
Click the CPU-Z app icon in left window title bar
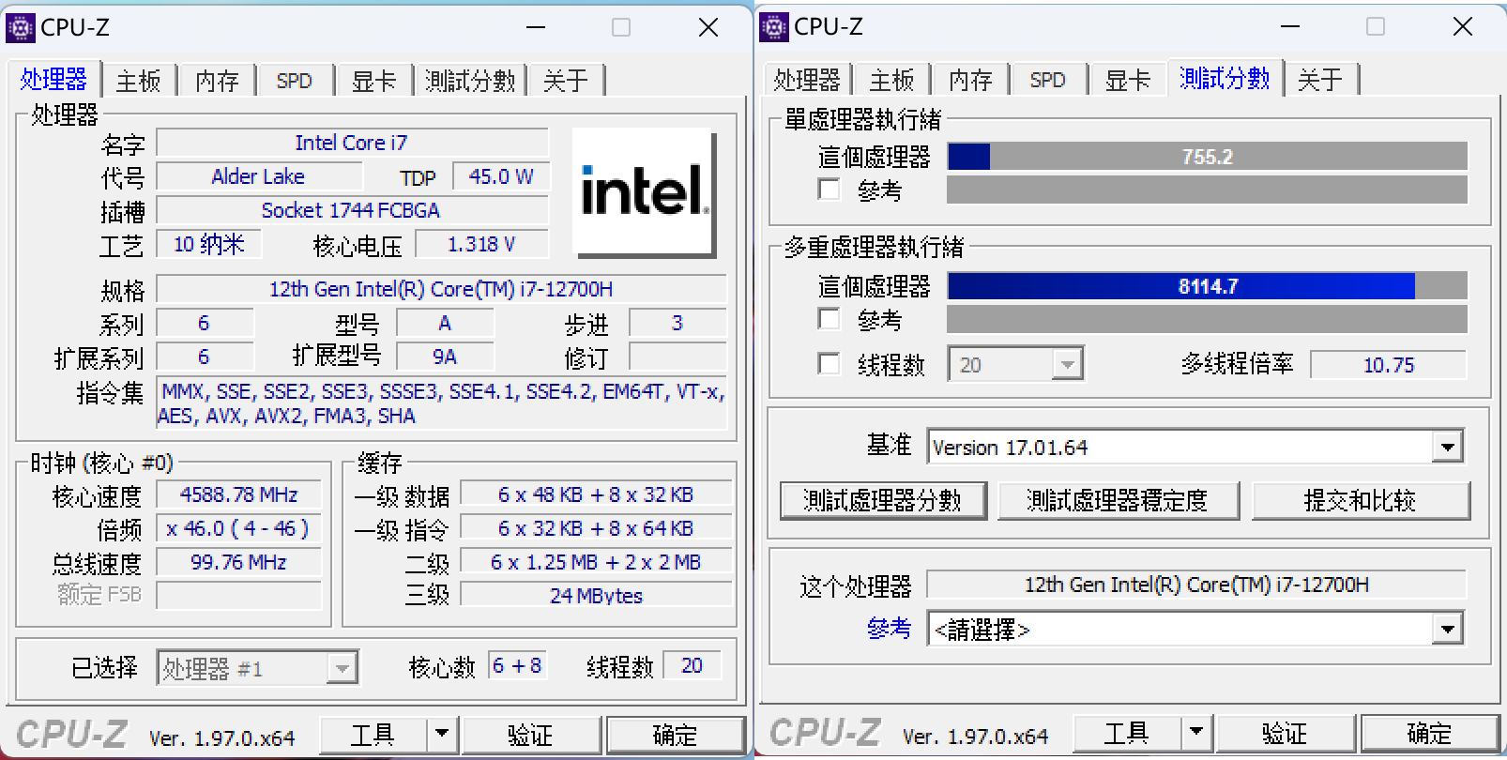pyautogui.click(x=21, y=27)
